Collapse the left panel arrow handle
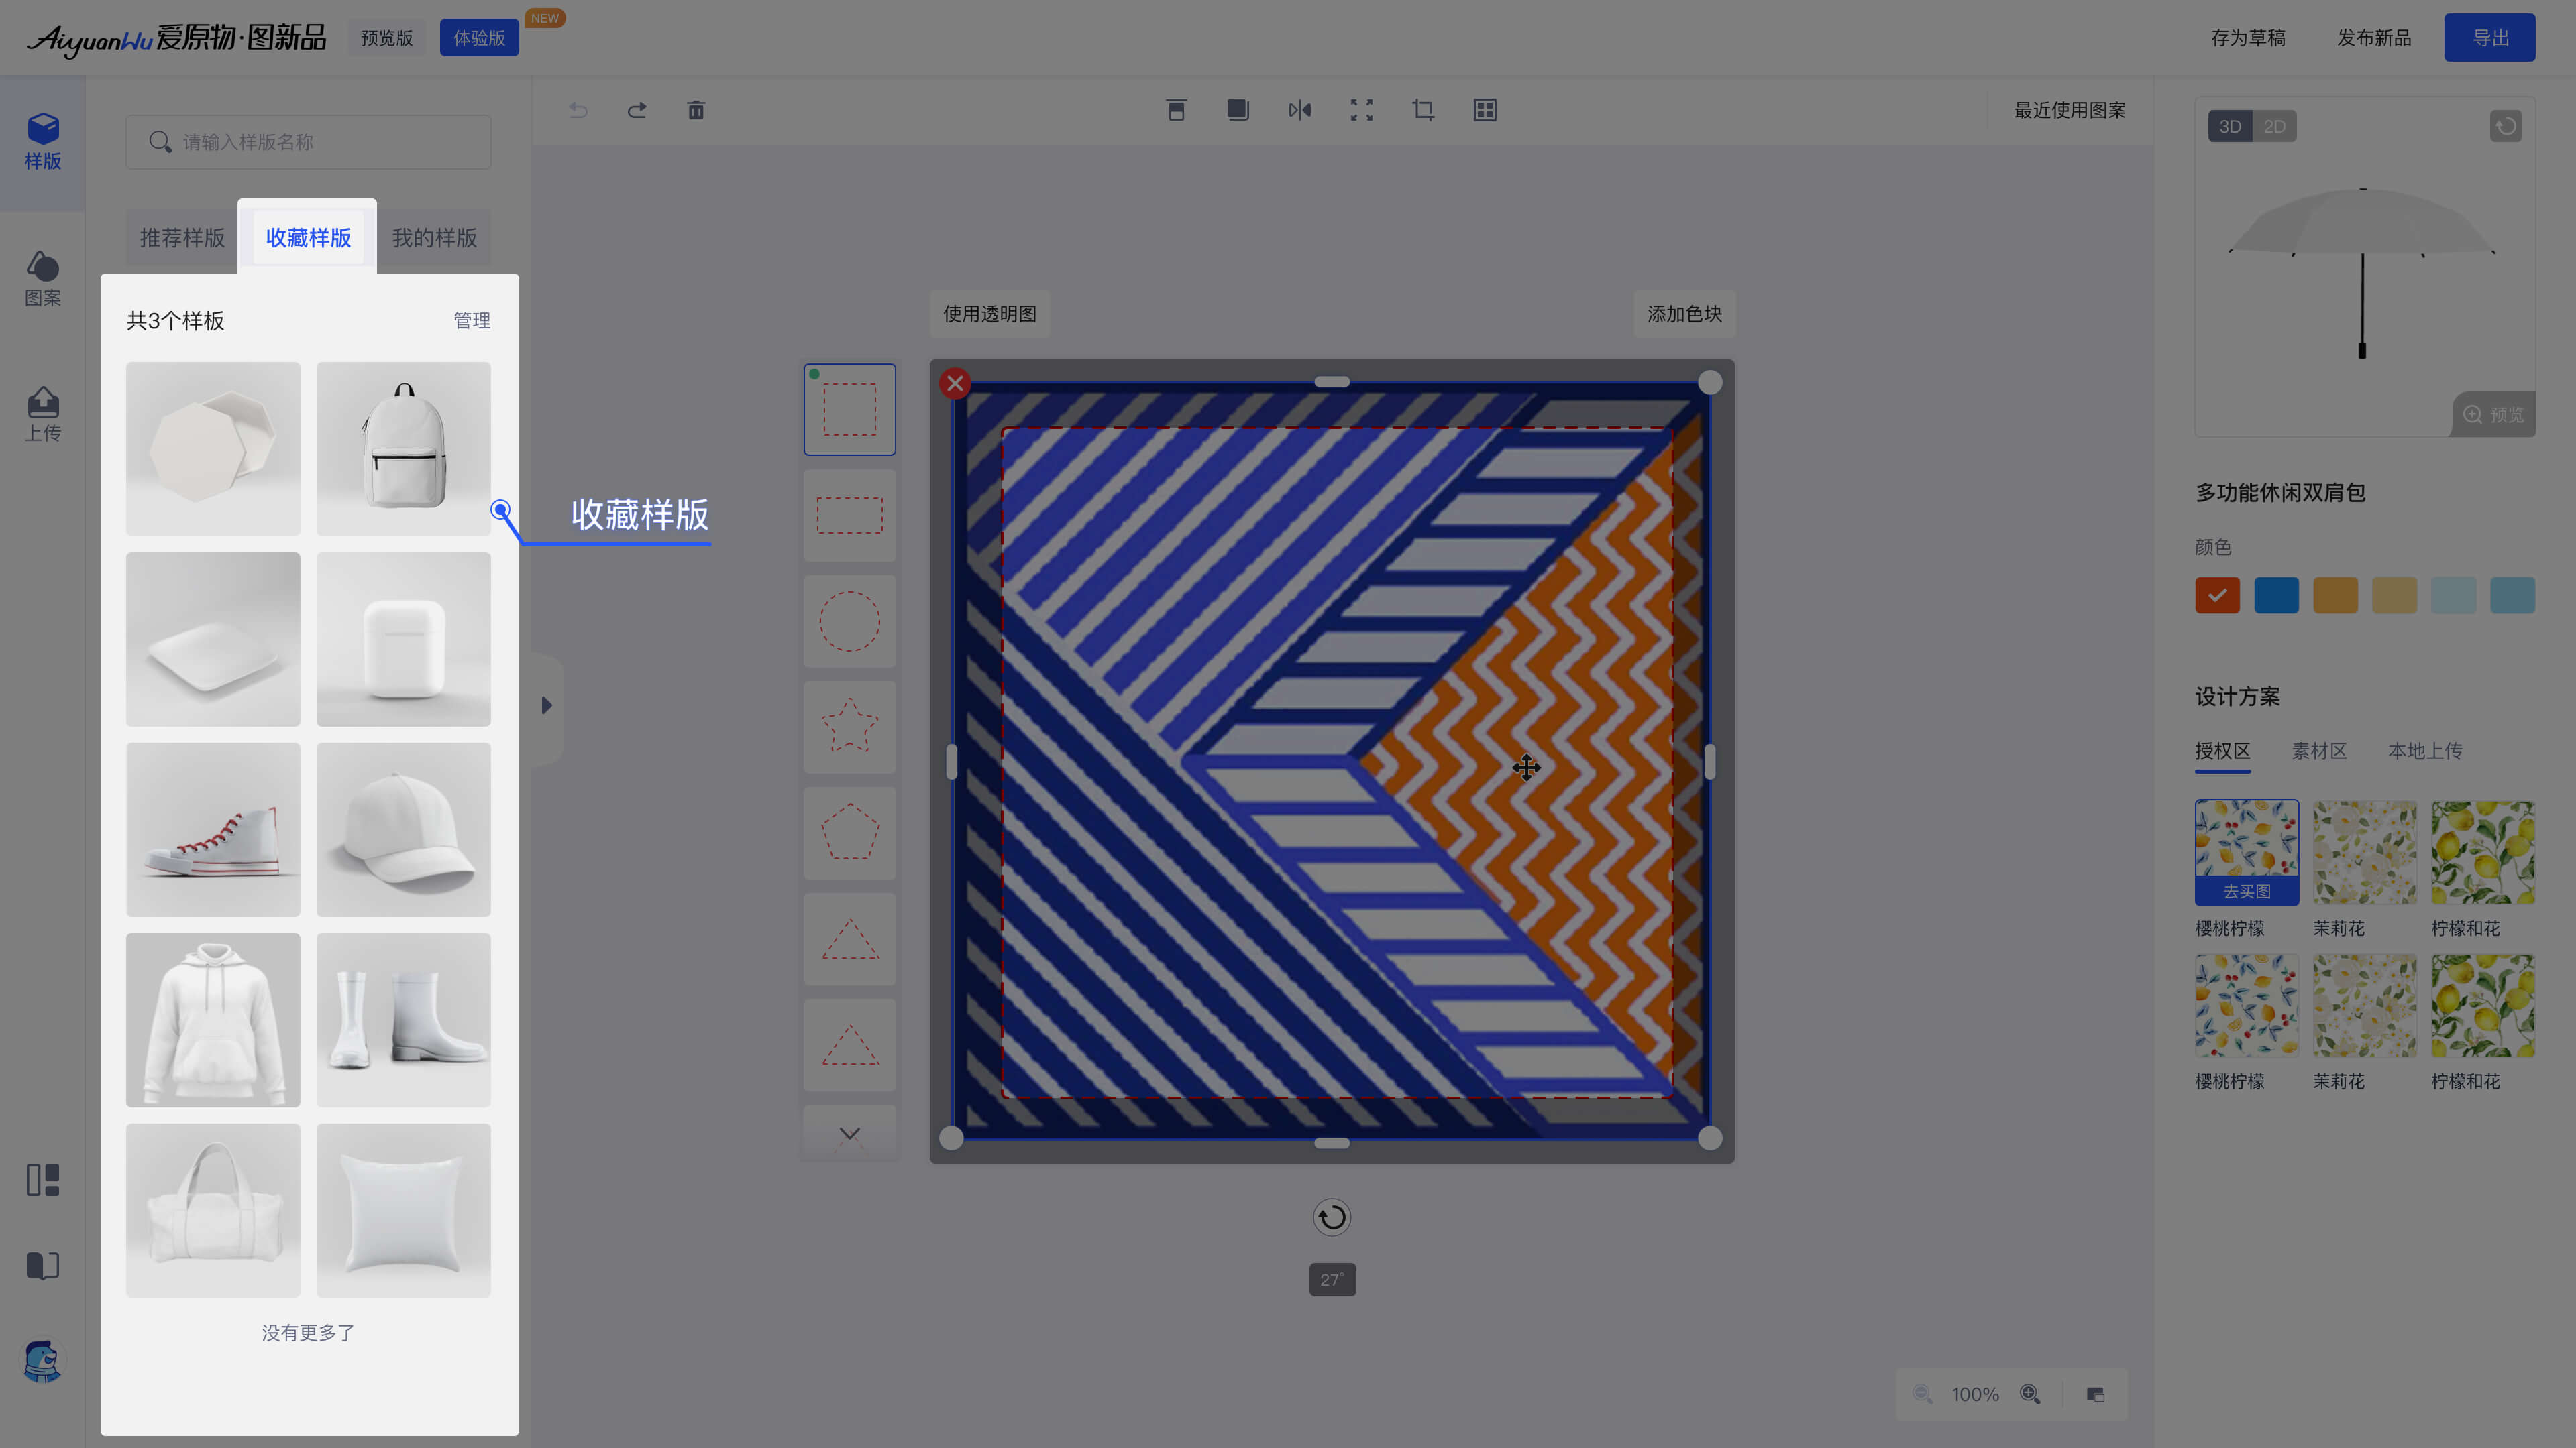2576x1448 pixels. point(546,705)
